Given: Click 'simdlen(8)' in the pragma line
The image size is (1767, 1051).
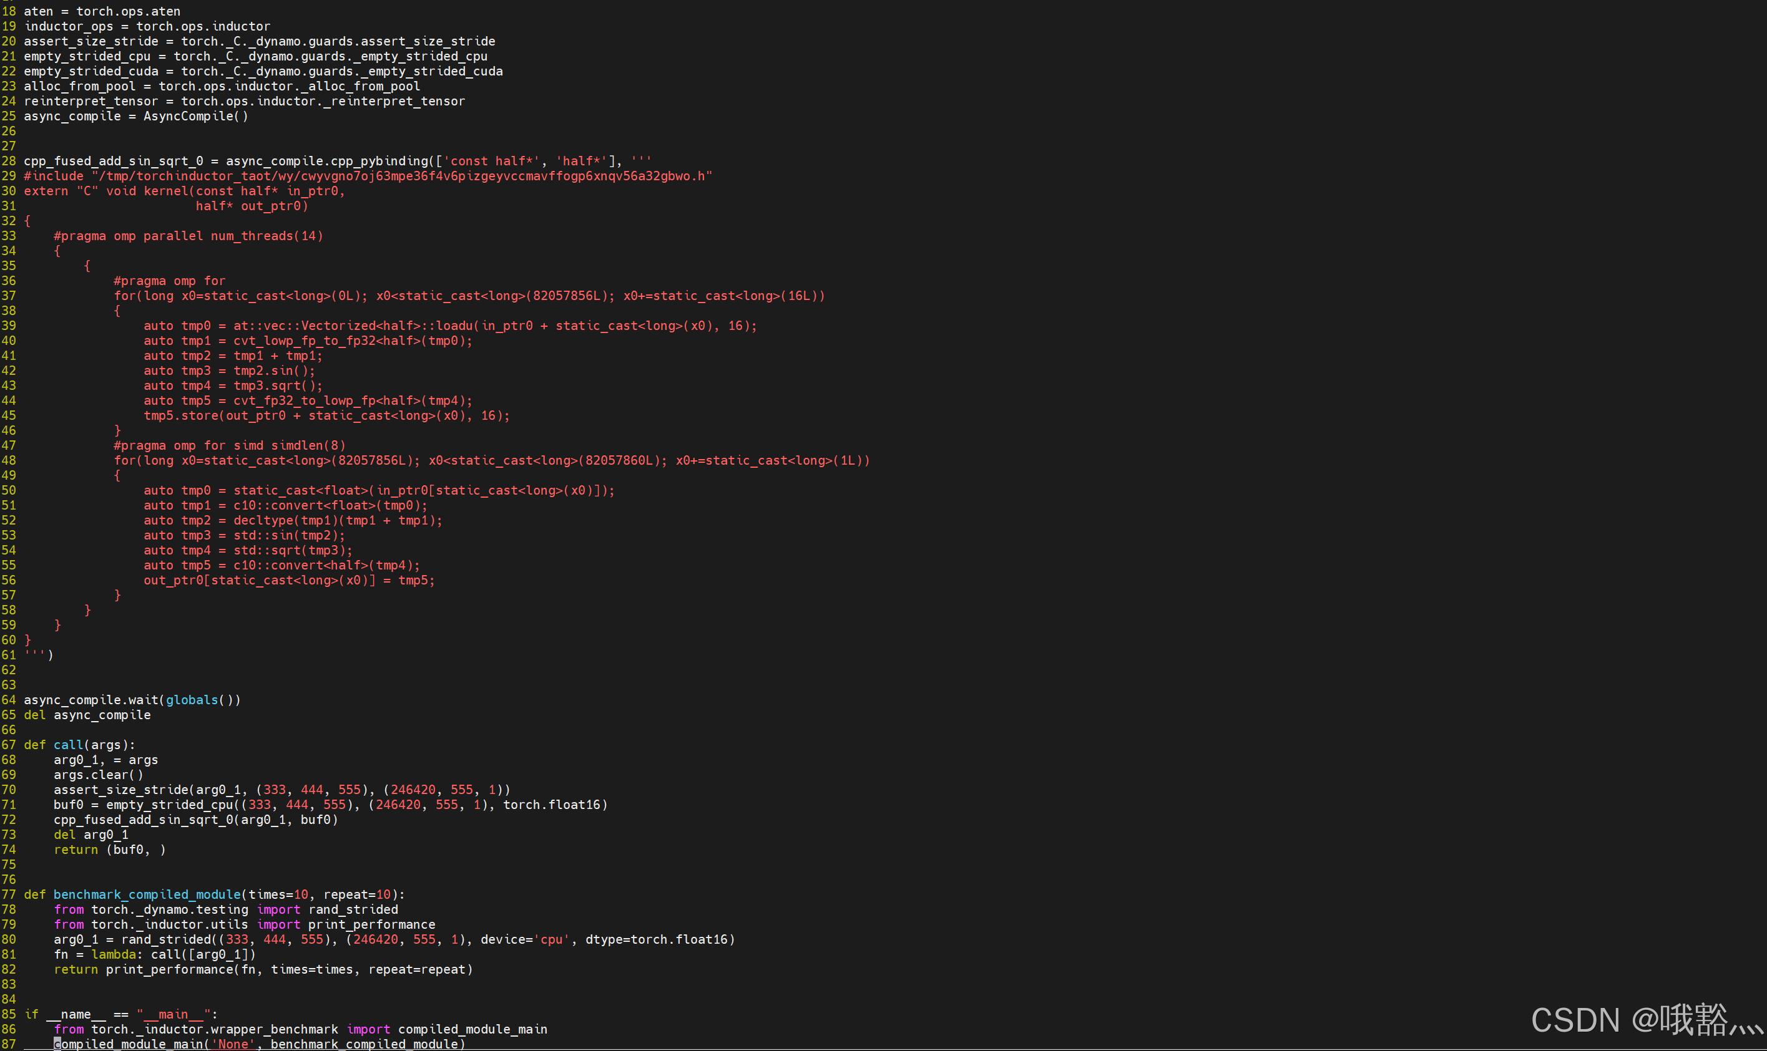Looking at the screenshot, I should [308, 445].
